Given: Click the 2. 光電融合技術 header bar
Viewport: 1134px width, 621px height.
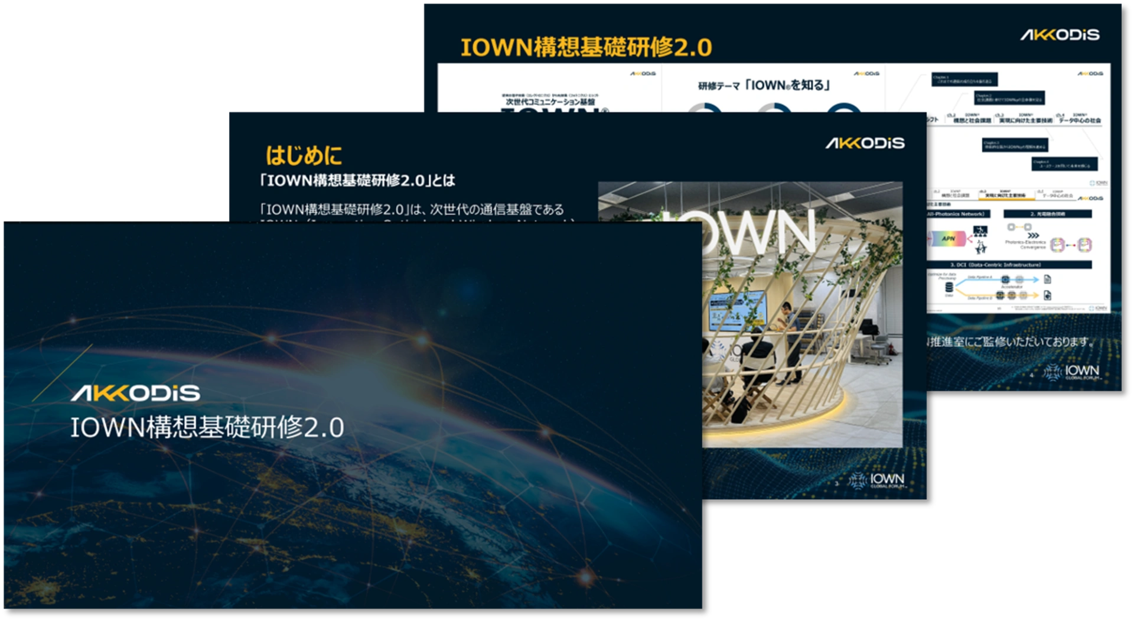Looking at the screenshot, I should (1048, 214).
